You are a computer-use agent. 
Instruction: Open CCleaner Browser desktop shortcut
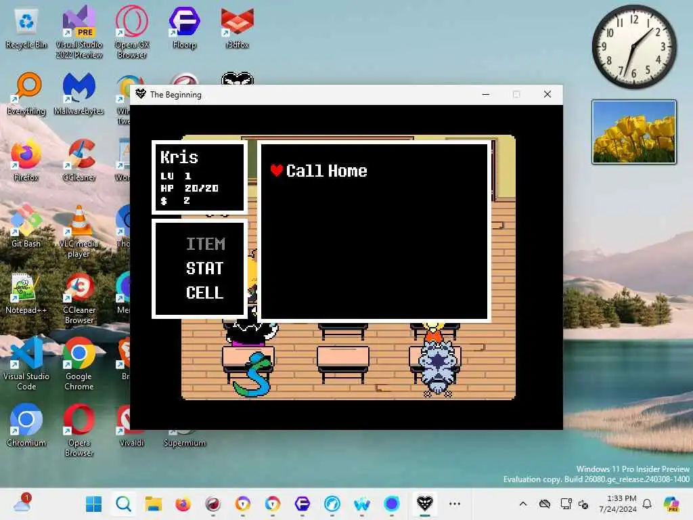coord(79,298)
